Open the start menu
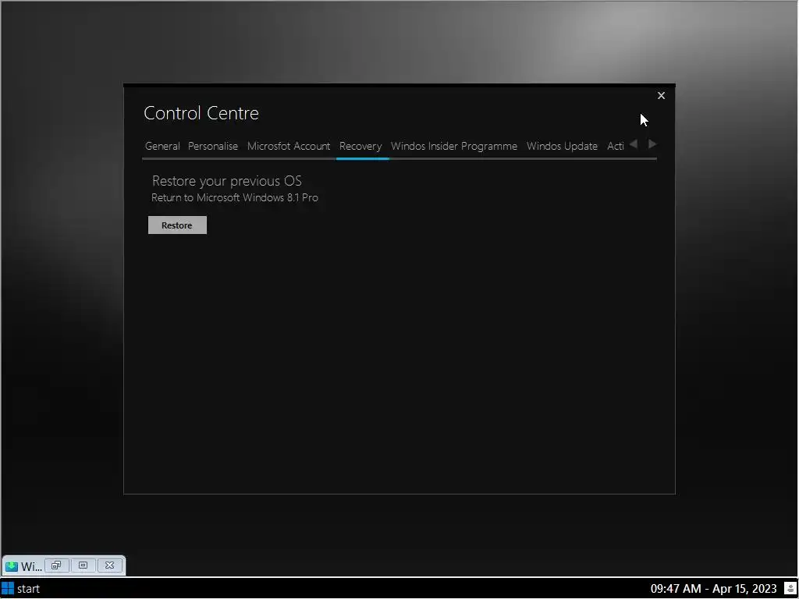Image resolution: width=799 pixels, height=599 pixels. click(21, 589)
